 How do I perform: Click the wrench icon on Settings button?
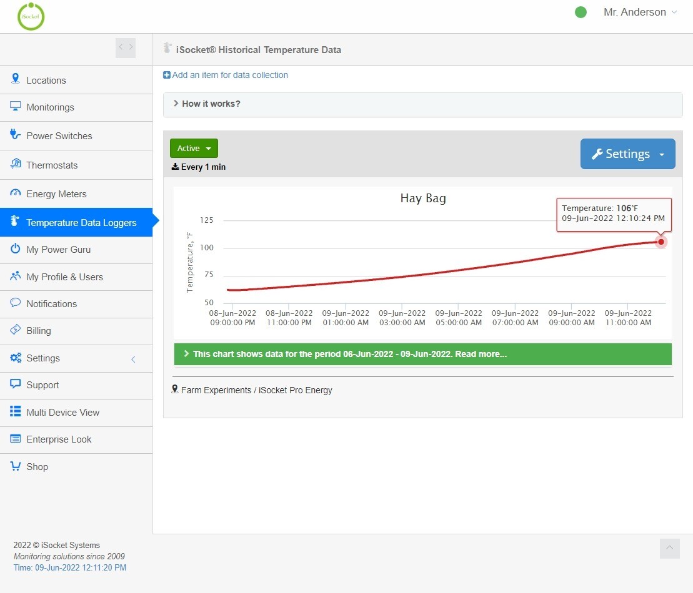(597, 154)
